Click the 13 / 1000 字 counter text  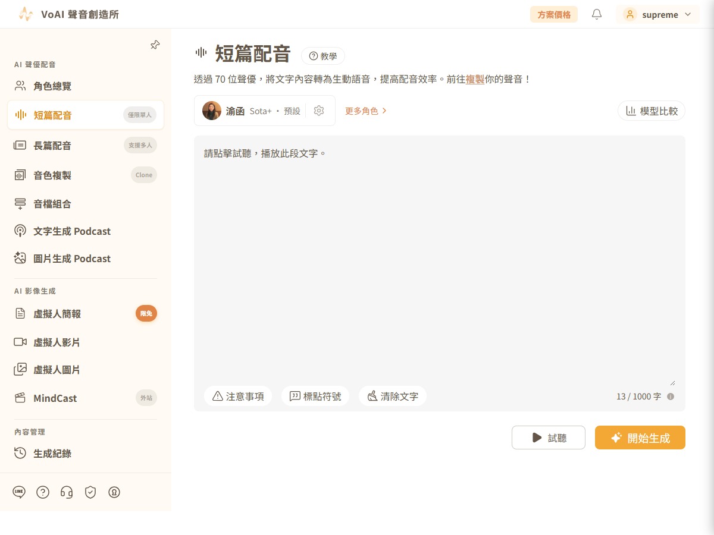click(638, 396)
